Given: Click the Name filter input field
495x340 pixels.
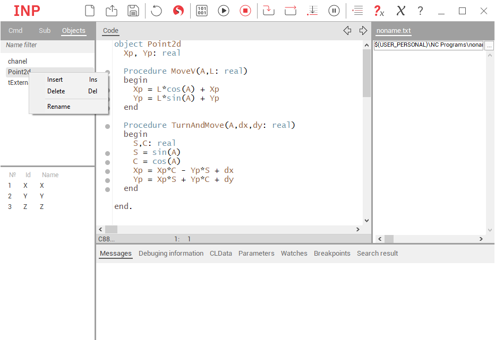Looking at the screenshot, I should click(48, 46).
